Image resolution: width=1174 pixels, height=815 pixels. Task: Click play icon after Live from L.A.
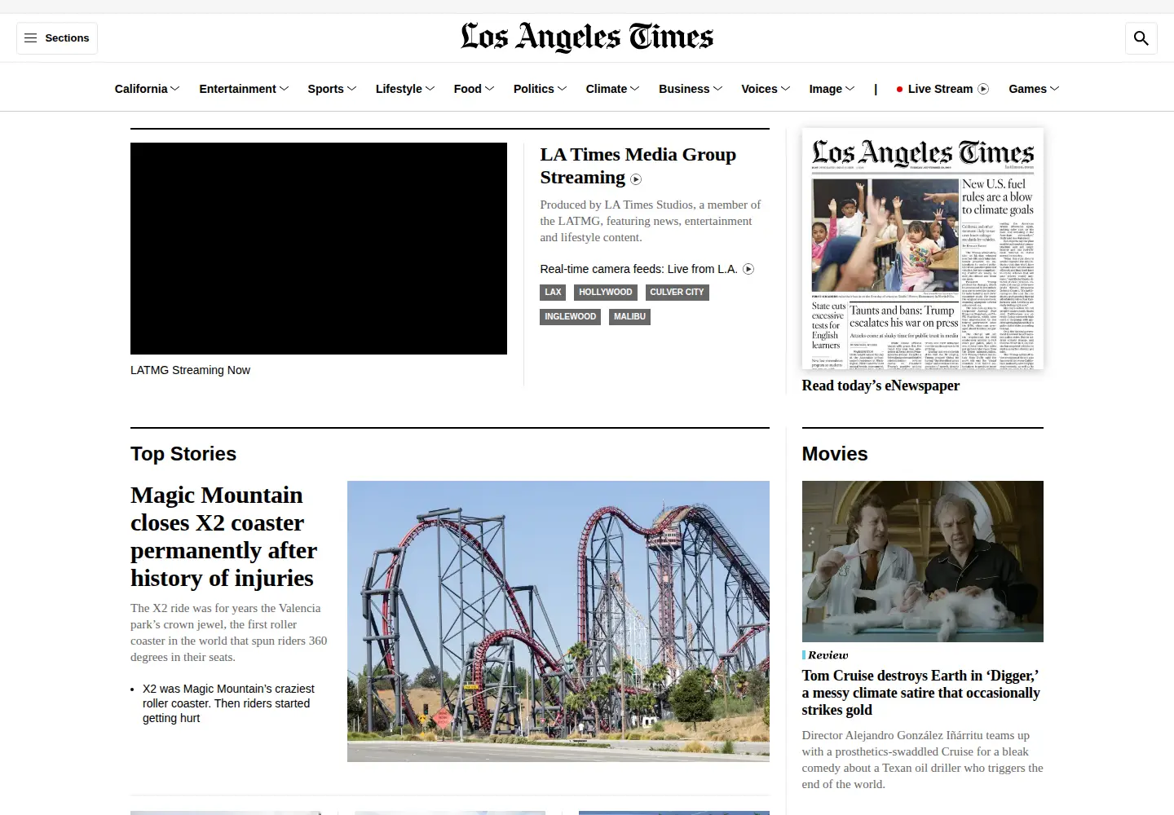click(748, 269)
